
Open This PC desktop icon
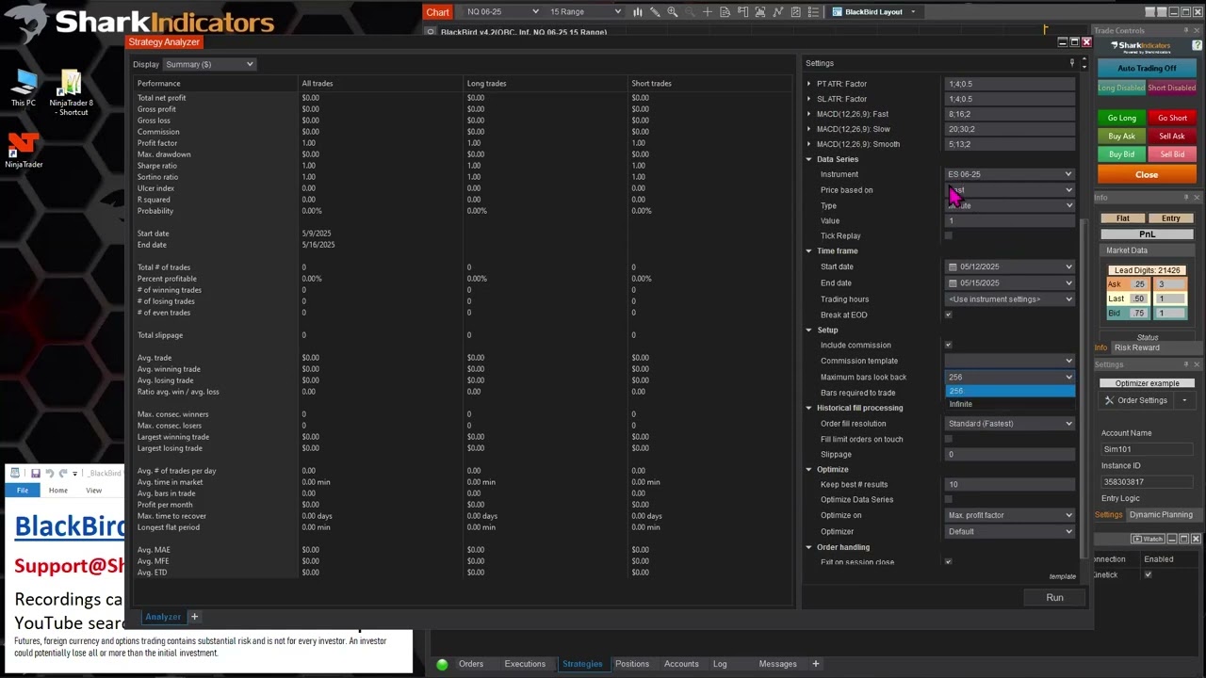coord(24,89)
